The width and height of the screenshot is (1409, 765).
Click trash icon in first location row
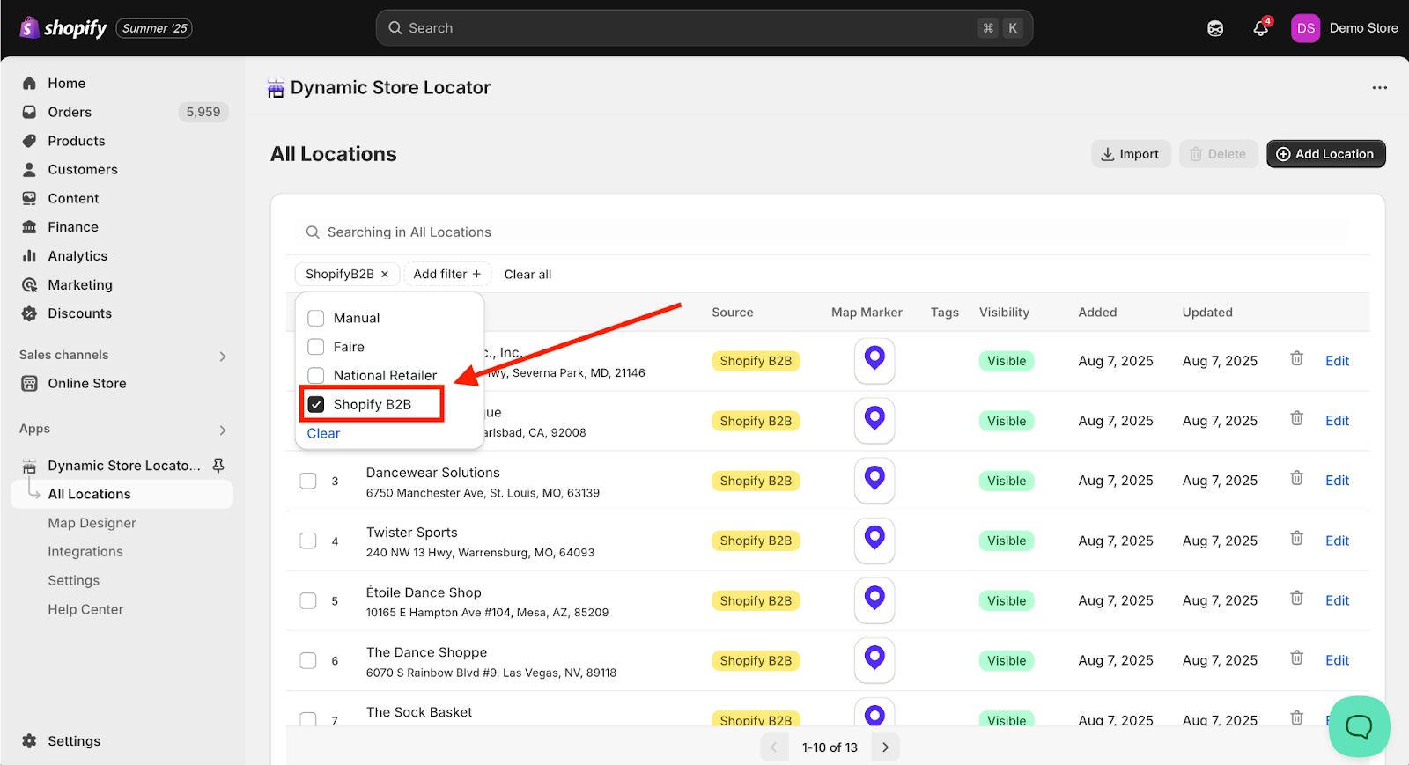click(x=1297, y=358)
